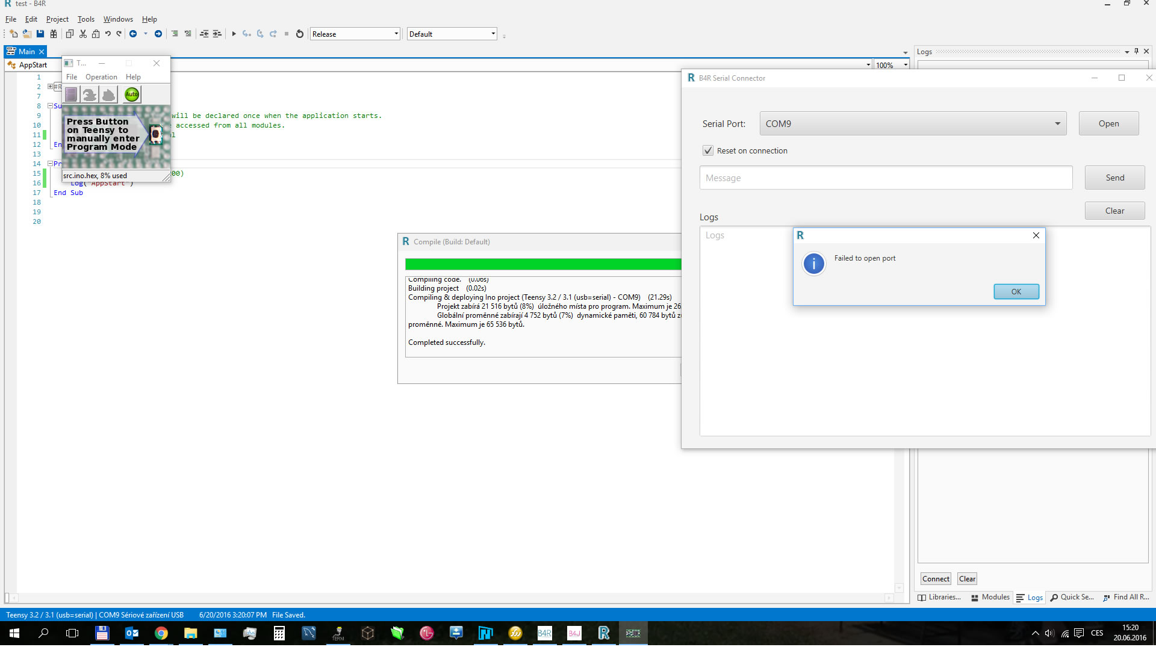Click the Run play arrow icon
This screenshot has height=650, width=1156.
coord(234,34)
